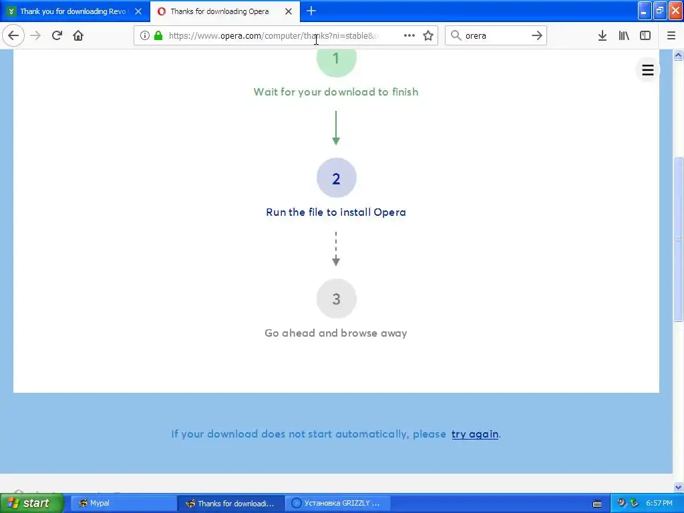Click "Go ahead and browse away" text
Screen dimensions: 684x513
click(336, 333)
